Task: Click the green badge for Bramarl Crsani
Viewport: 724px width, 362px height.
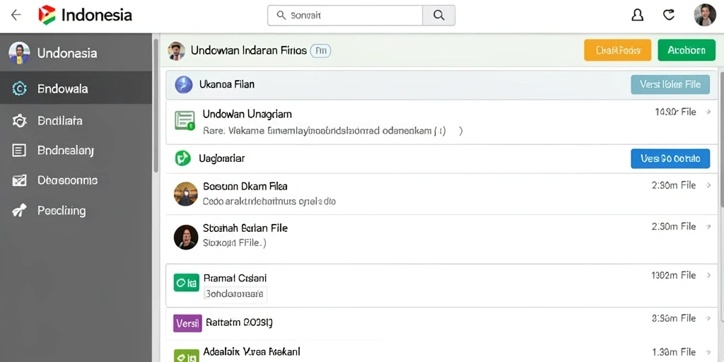Action: coord(187,282)
